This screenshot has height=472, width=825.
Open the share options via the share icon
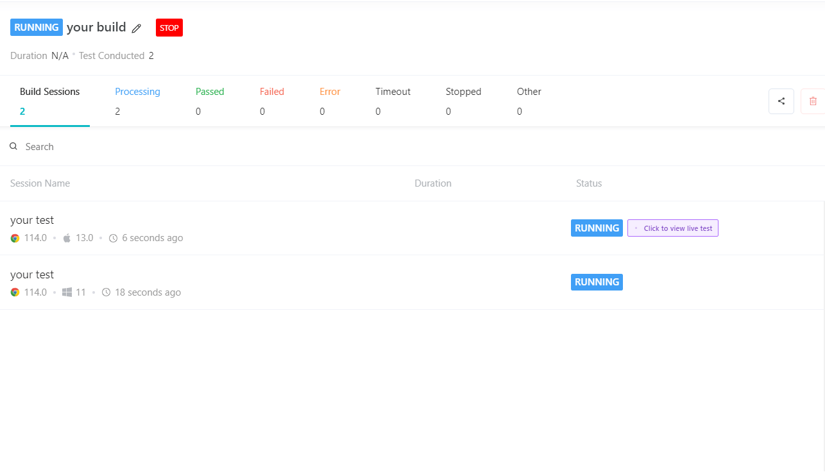[x=781, y=101]
